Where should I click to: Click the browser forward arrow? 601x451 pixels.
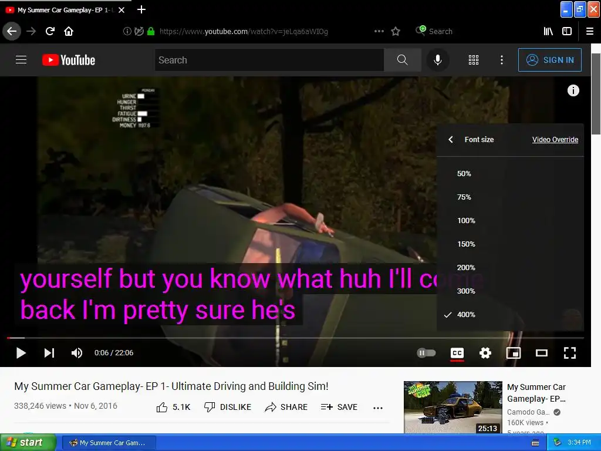click(31, 31)
